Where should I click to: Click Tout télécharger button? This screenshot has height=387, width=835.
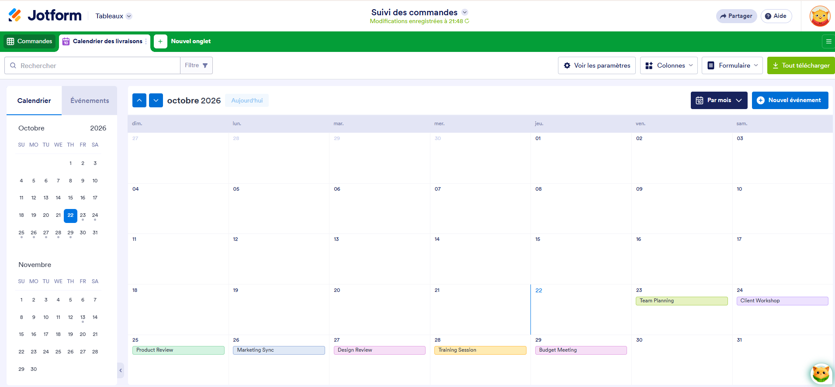point(801,65)
